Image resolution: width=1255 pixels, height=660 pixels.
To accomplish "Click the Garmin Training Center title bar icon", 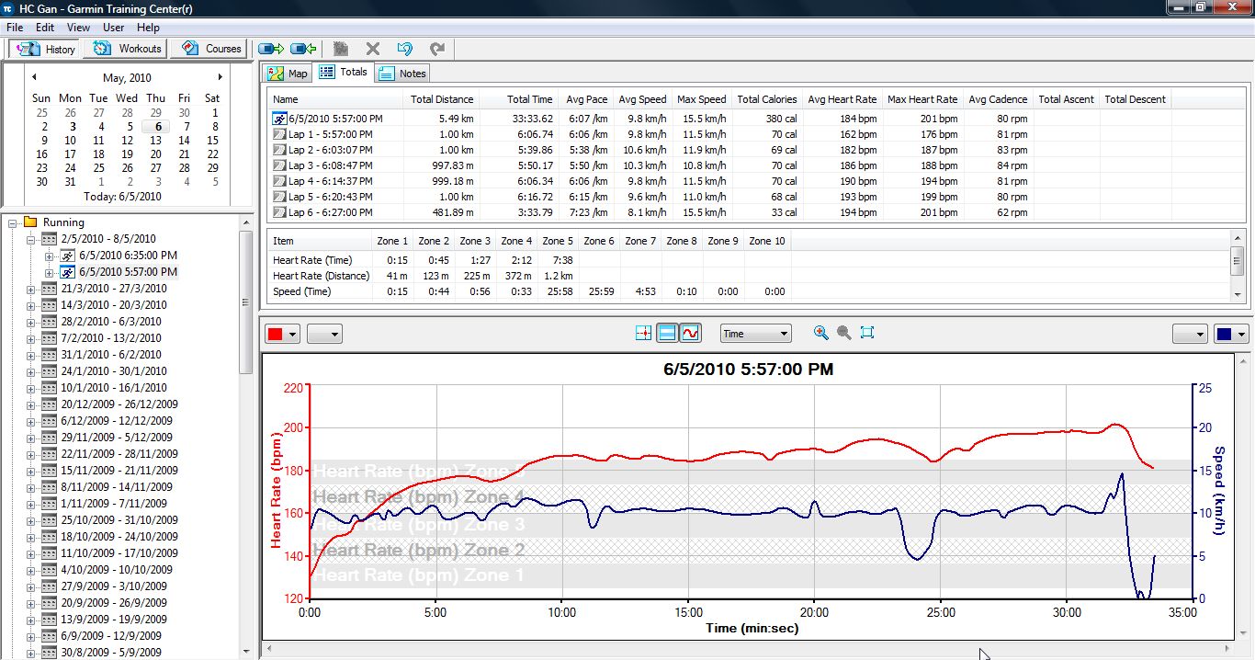I will tap(8, 7).
